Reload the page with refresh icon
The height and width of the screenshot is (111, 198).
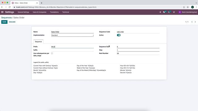(10, 7)
